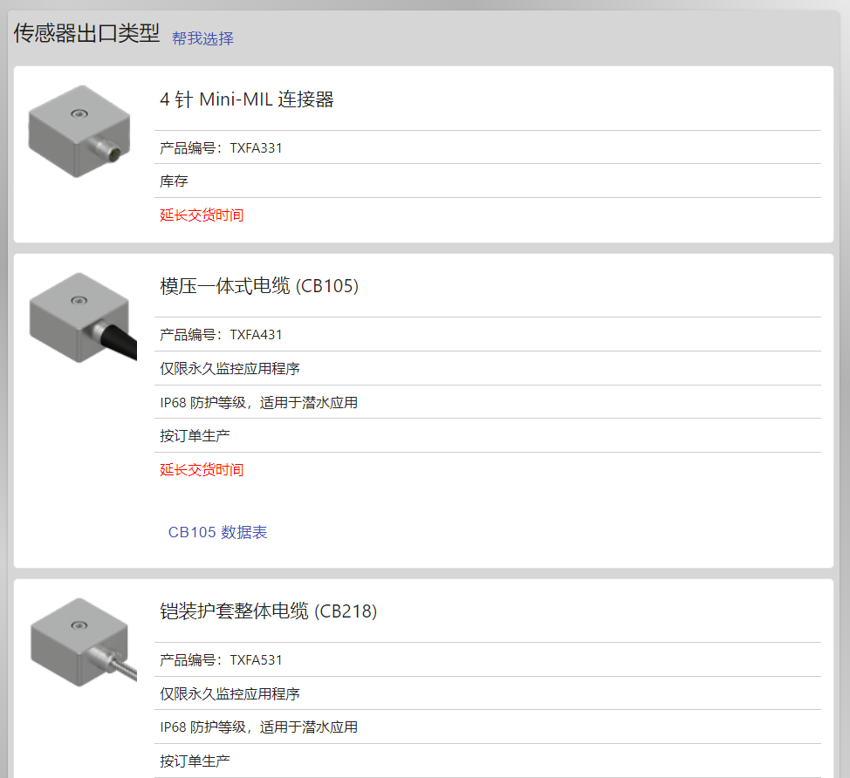Click red 延长交货时间 under TXFA431
Screen dimensions: 850x778
(x=201, y=470)
